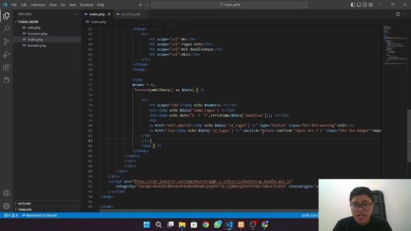Click the vertical editor scrollbar
Viewport: 411px width, 231px height.
(409, 136)
